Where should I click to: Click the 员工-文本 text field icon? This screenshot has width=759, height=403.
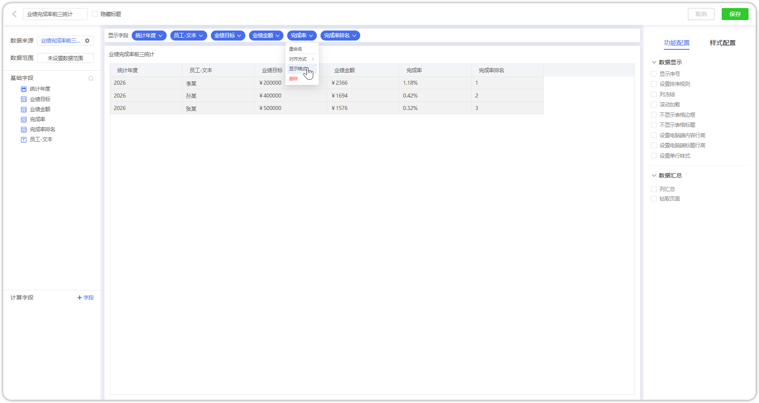(24, 140)
